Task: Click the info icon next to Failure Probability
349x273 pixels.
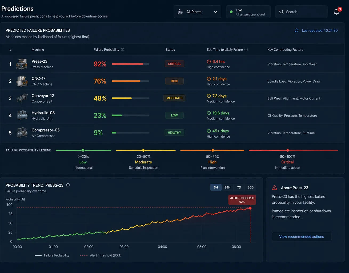Action: coord(123,50)
